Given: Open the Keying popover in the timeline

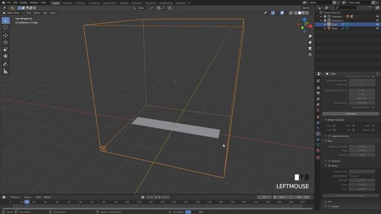Looking at the screenshot, I should pos(29,197).
